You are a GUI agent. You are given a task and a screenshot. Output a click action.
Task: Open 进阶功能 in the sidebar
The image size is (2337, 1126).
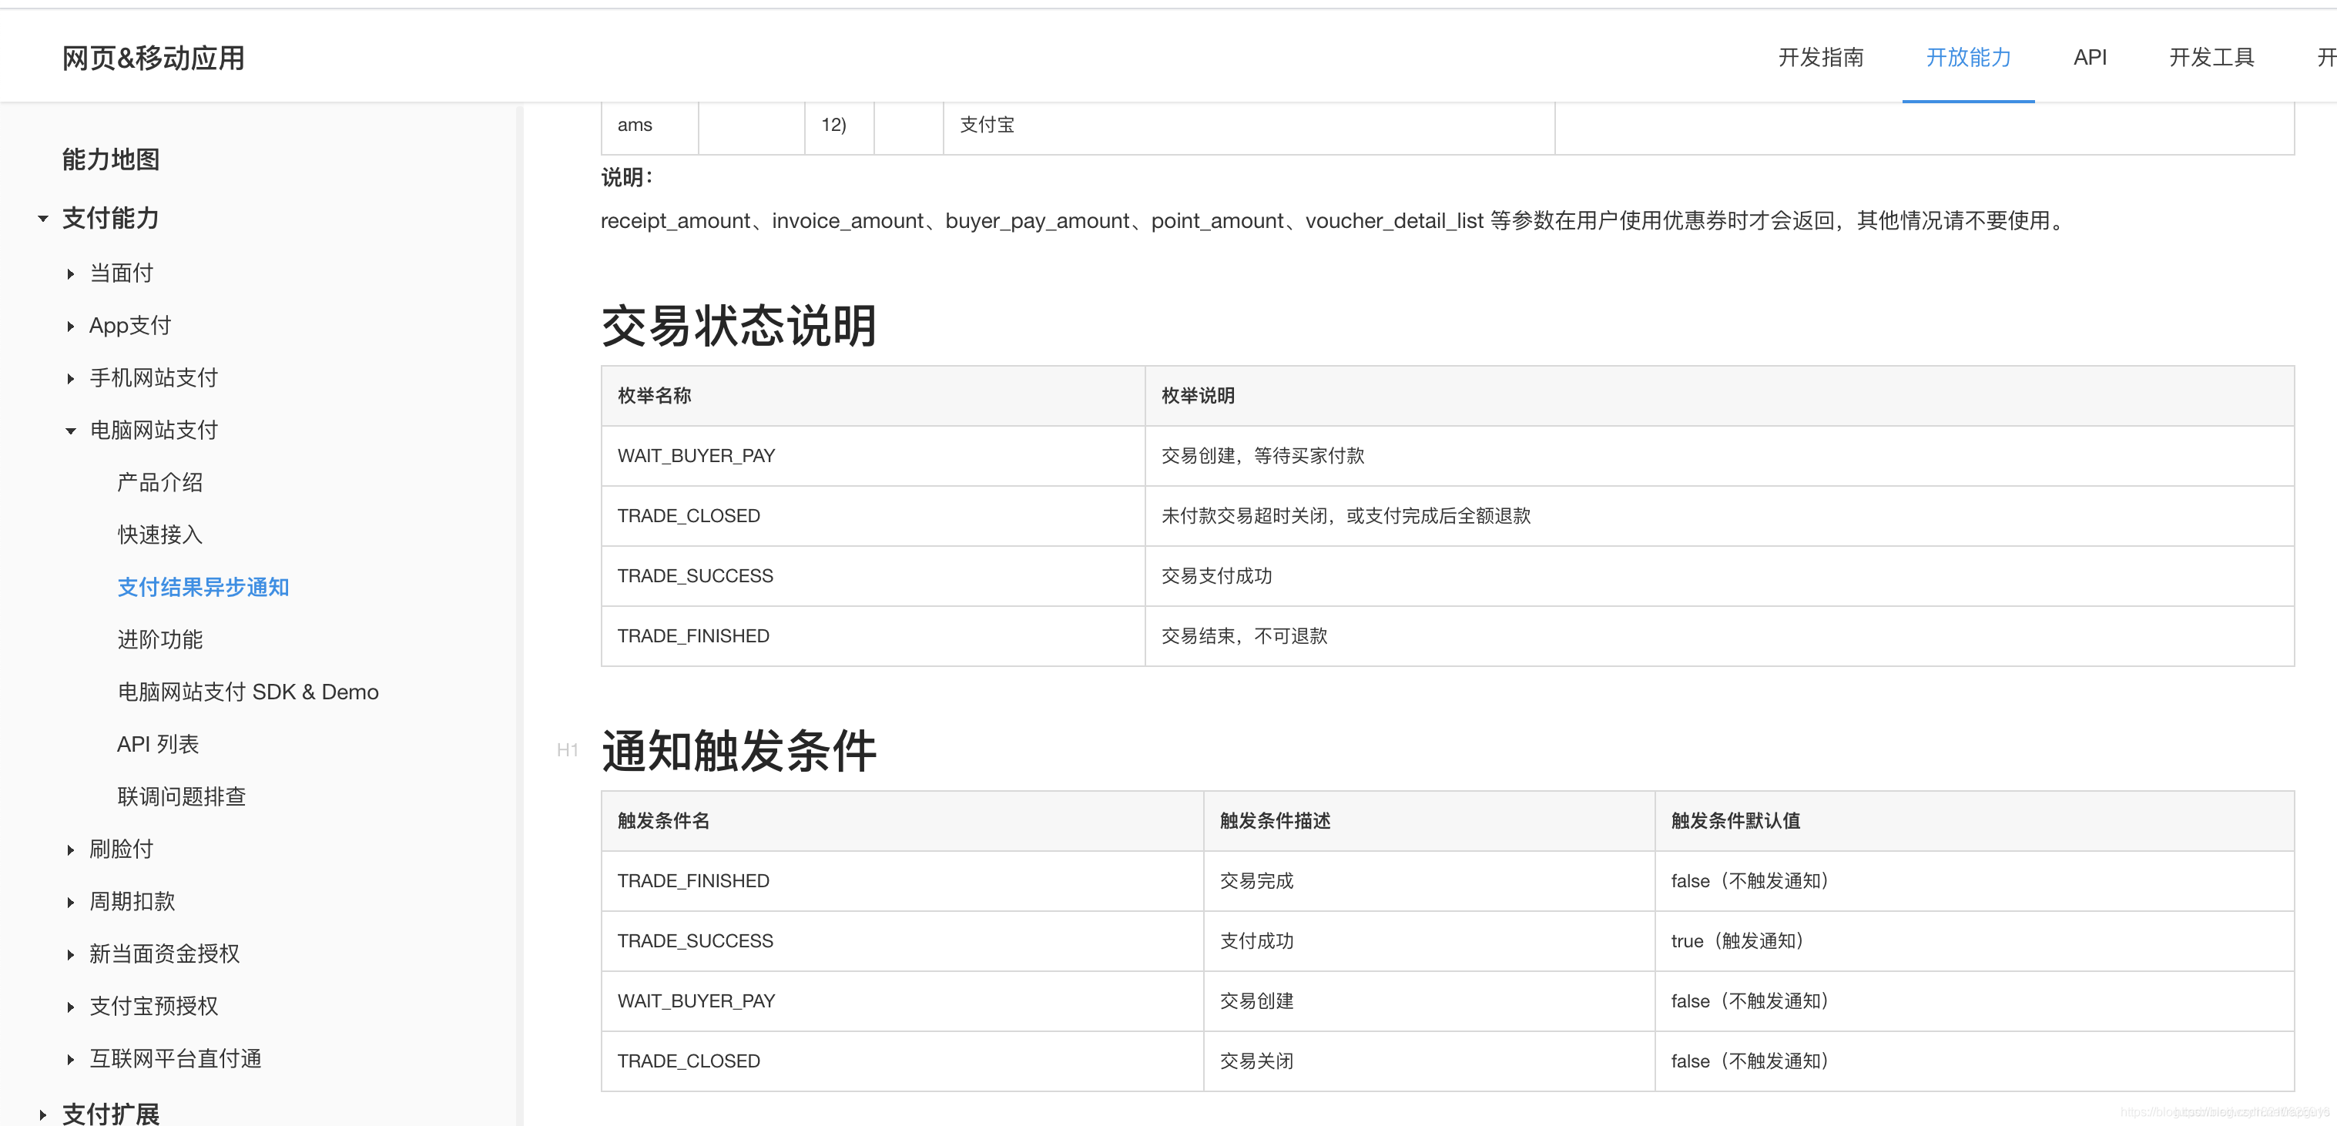[x=159, y=640]
